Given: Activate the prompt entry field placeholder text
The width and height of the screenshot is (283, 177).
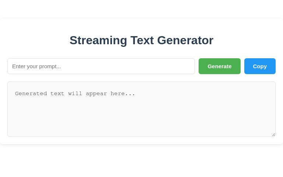Looking at the screenshot, I should pyautogui.click(x=37, y=66).
